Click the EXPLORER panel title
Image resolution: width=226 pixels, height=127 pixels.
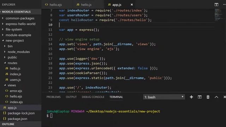8,5
